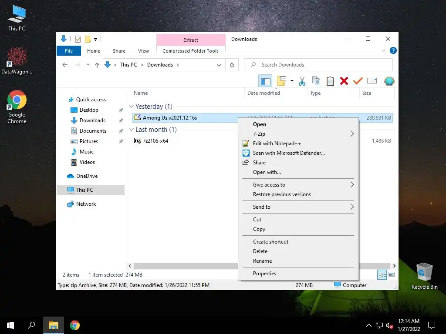Select Restore previous versions
This screenshot has width=446, height=334.
[x=298, y=194]
